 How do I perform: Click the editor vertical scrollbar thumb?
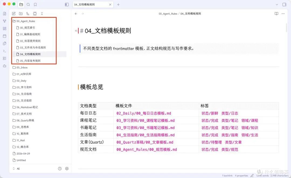pyautogui.click(x=286, y=28)
